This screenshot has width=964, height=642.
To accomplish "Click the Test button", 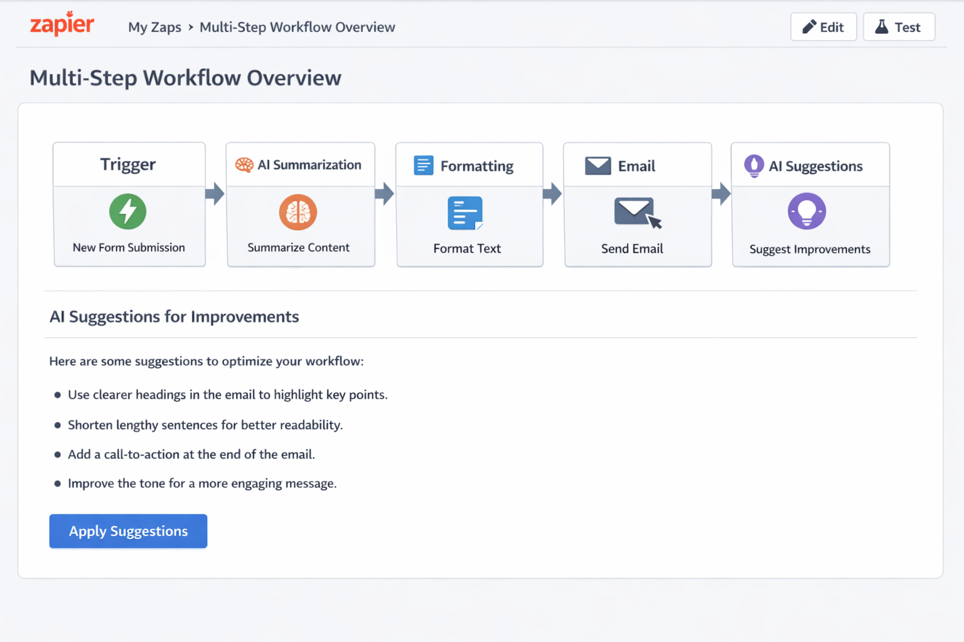I will coord(899,27).
